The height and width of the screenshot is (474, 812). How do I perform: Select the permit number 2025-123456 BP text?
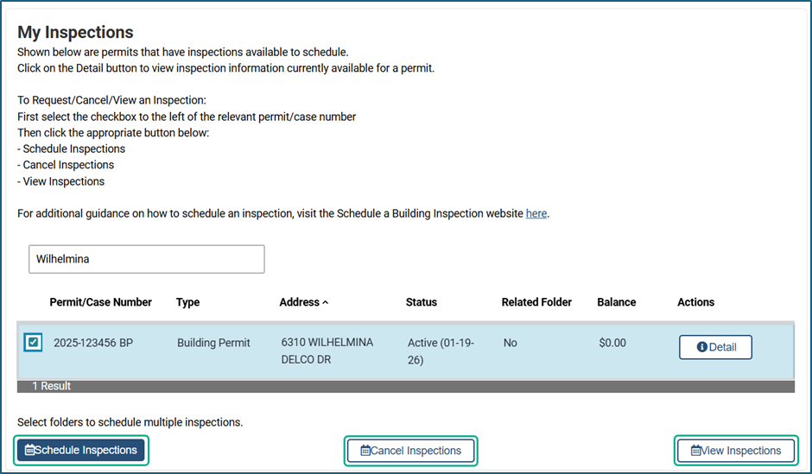93,343
